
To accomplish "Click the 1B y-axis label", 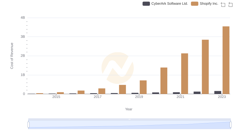I will tap(23, 75).
